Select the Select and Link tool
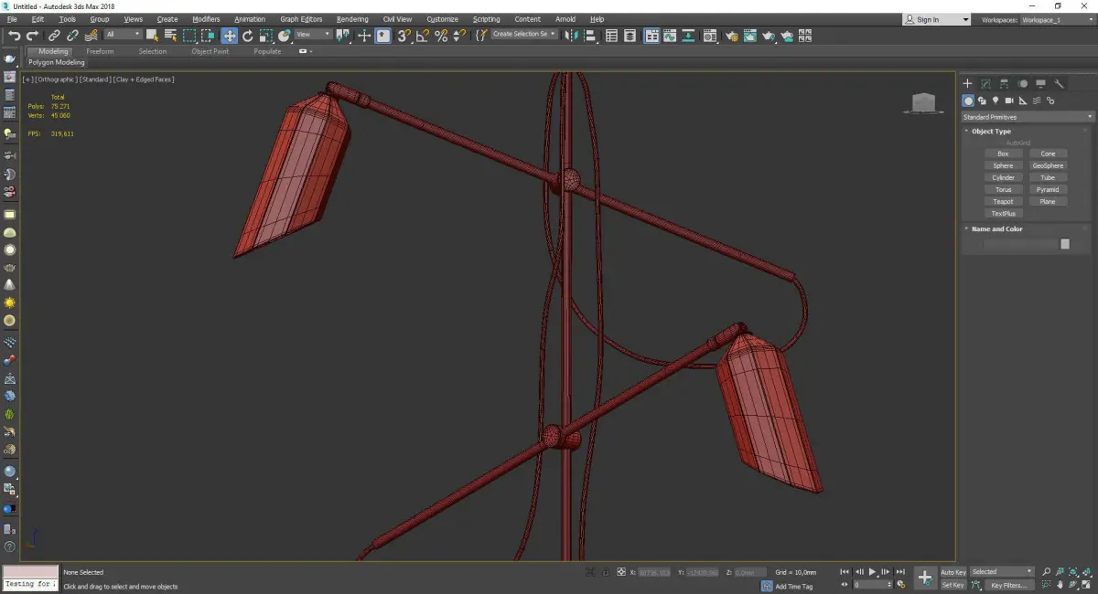This screenshot has width=1098, height=594. pos(55,36)
